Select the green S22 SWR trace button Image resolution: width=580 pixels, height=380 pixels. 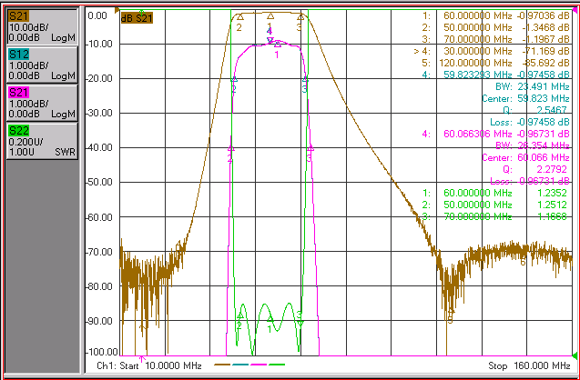coord(42,141)
